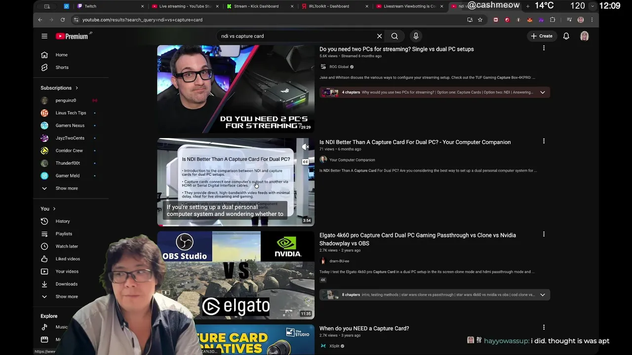Expand chapters for ROG Global video
The image size is (632, 355).
(542, 92)
